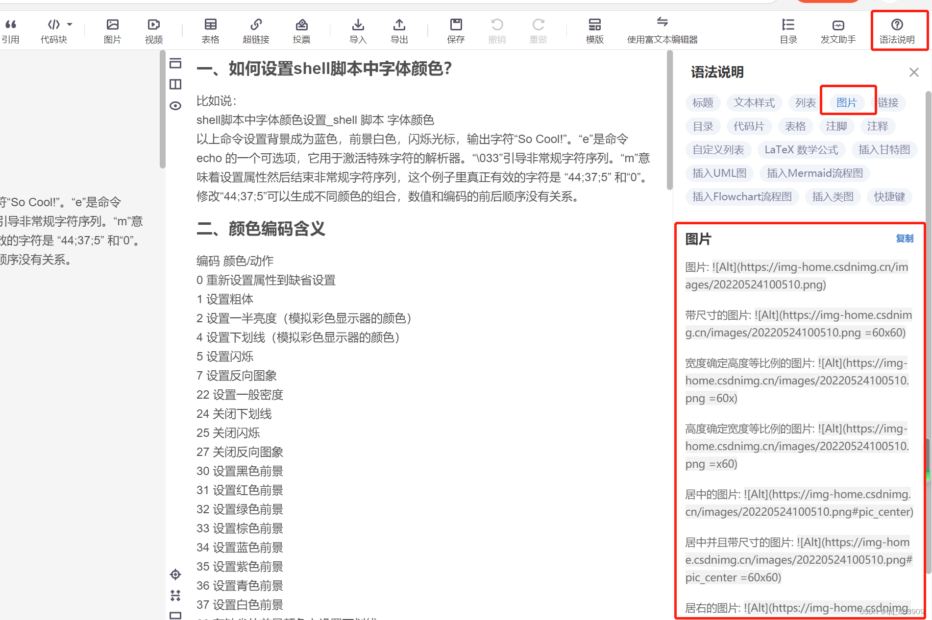Select the 快捷键 shortcuts tag
This screenshot has height=620, width=932.
889,197
